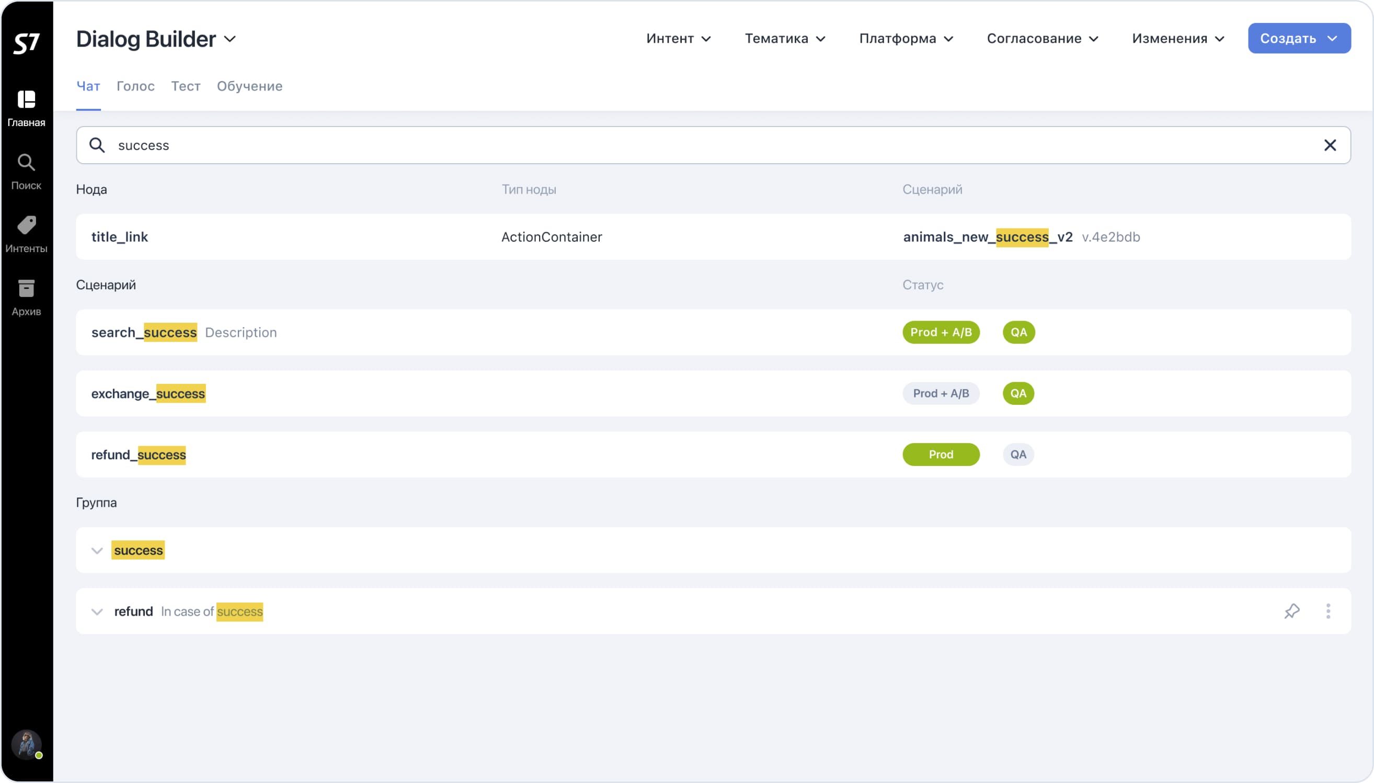
Task: Open the Dialog Builder title dropdown
Action: pos(156,39)
